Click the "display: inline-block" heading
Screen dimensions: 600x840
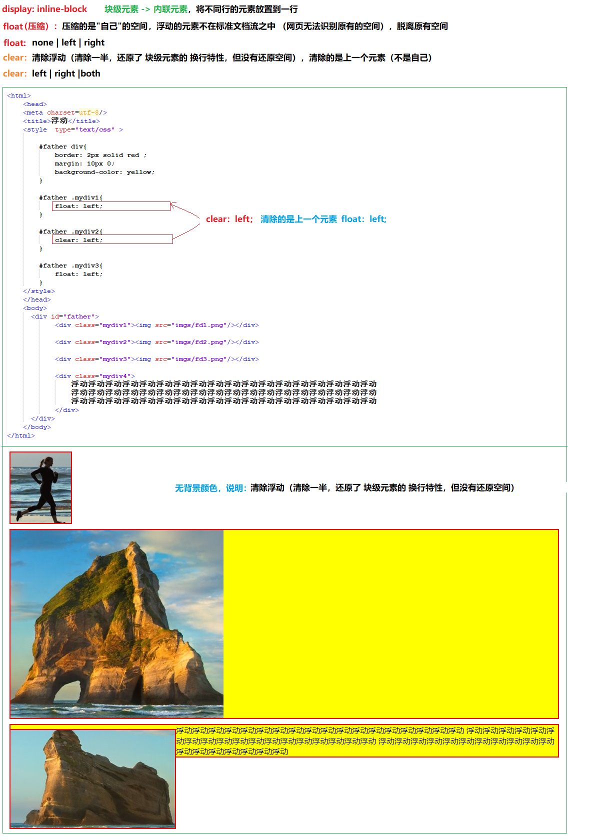pos(44,9)
